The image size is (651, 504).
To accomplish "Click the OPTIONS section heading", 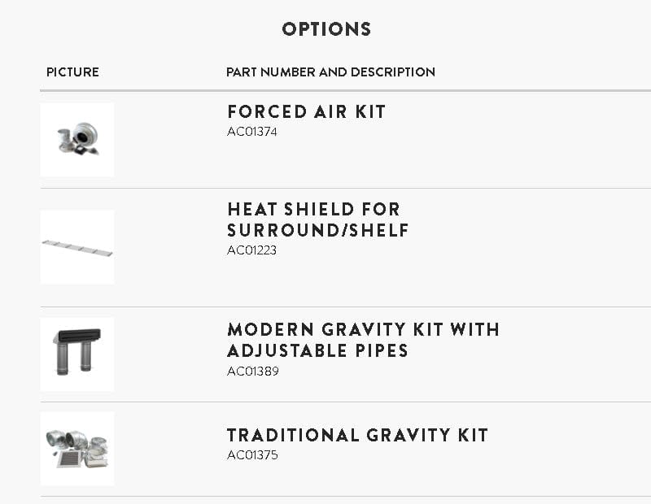I will coord(326,29).
